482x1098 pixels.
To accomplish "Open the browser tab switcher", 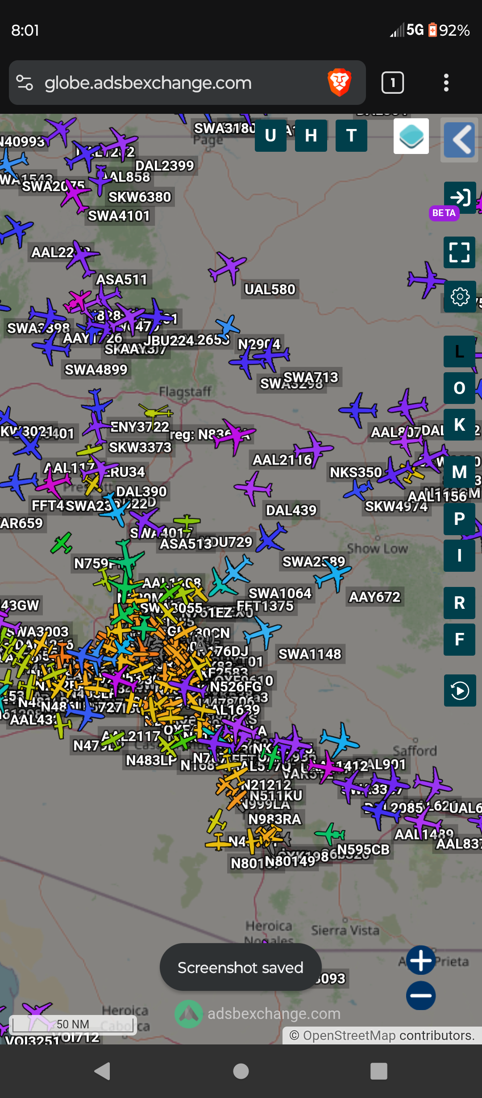I will point(393,83).
